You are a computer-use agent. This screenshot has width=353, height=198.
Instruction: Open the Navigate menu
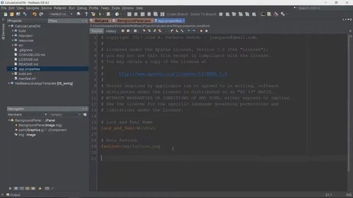coord(33,8)
